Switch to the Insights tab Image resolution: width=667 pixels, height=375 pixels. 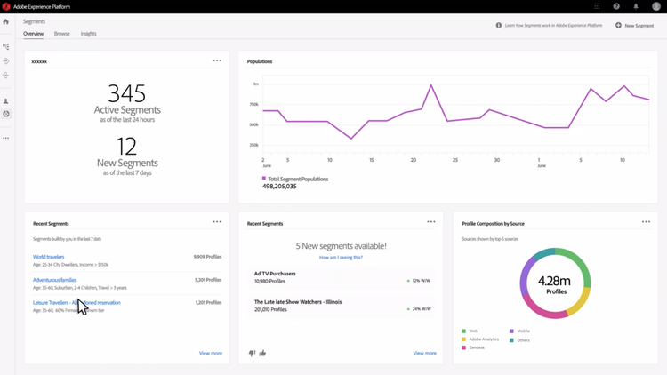[89, 34]
